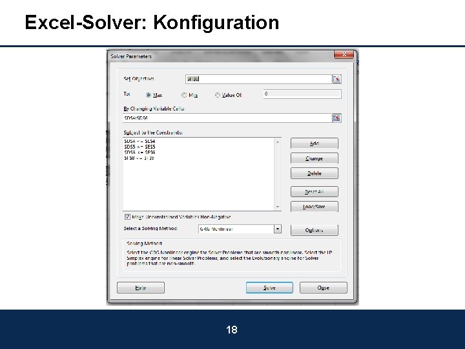Click the Set Objective input field
This screenshot has height=349, width=465.
tap(259, 79)
